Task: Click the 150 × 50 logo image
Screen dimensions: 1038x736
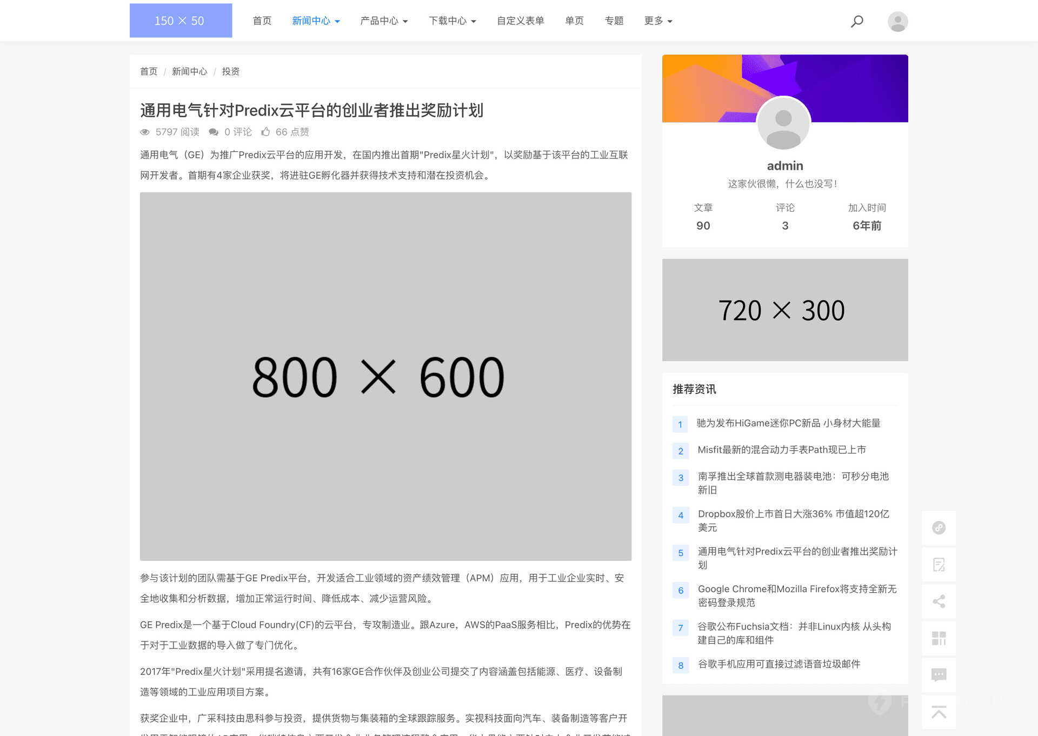Action: (181, 21)
